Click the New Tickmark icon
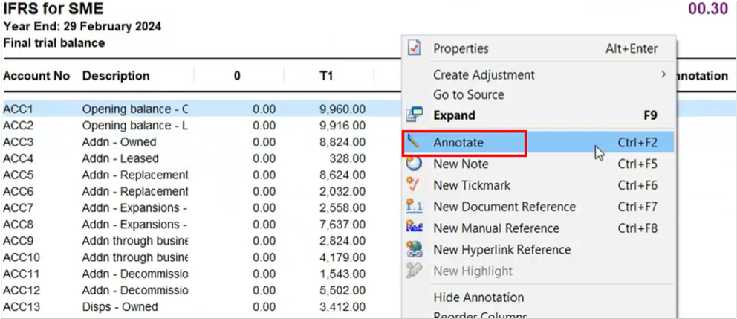This screenshot has height=319, width=737. click(x=415, y=185)
